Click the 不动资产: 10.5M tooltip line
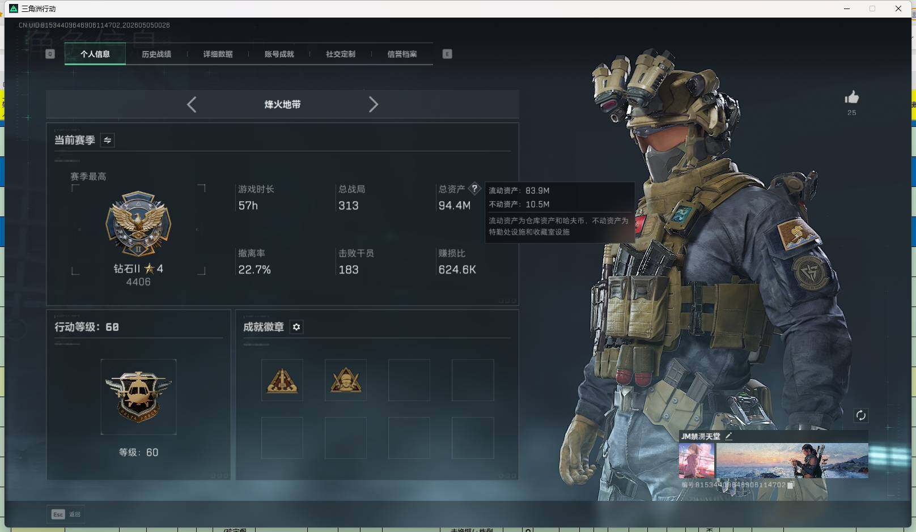 tap(519, 204)
